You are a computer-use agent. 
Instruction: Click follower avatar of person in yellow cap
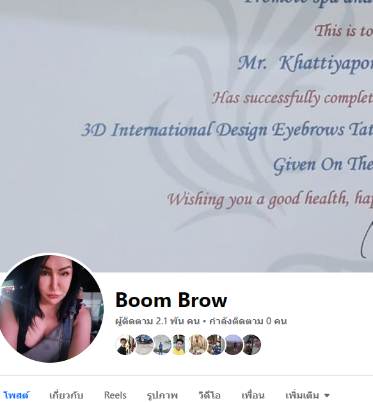(197, 345)
